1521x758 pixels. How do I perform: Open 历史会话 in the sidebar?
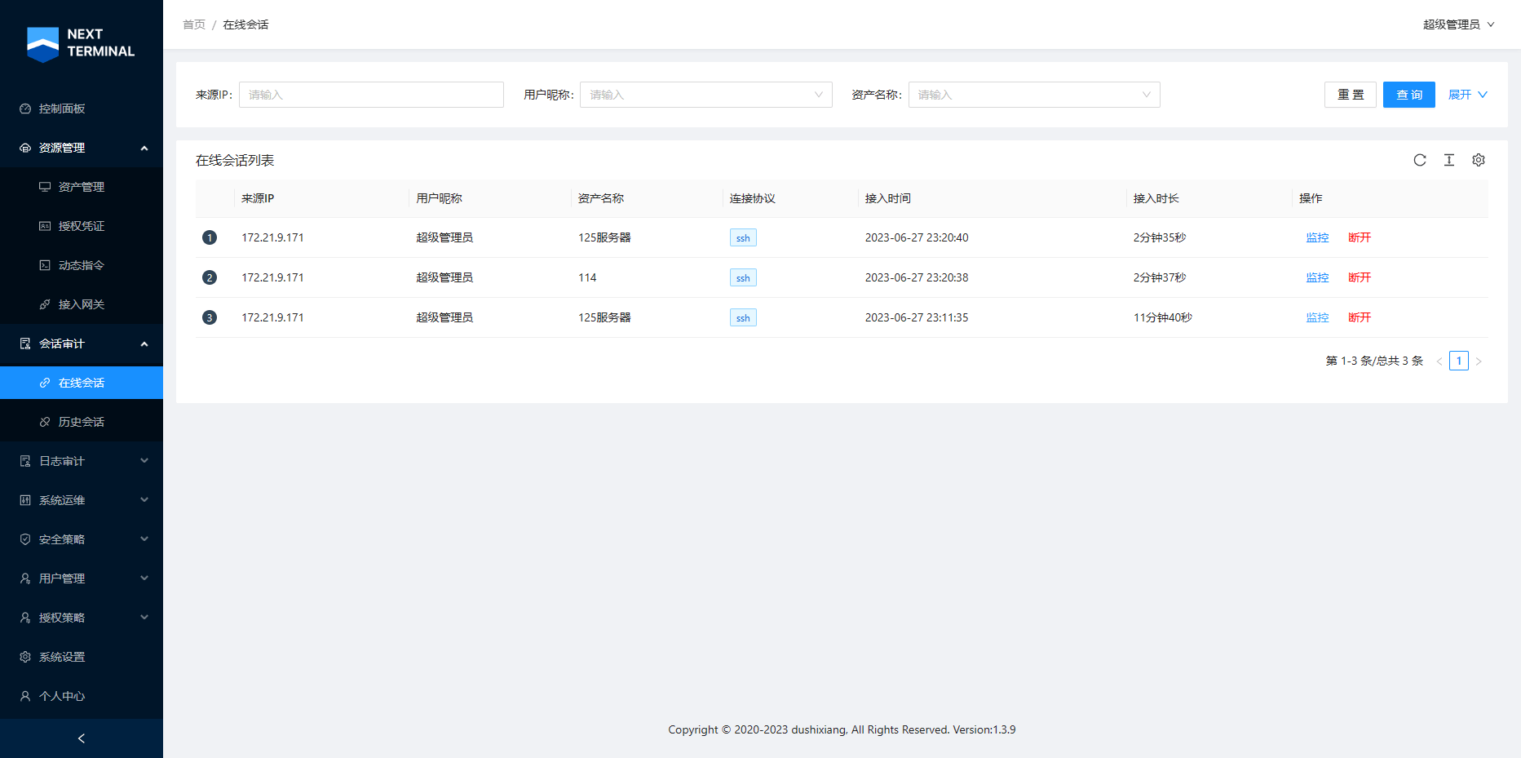[x=82, y=422]
